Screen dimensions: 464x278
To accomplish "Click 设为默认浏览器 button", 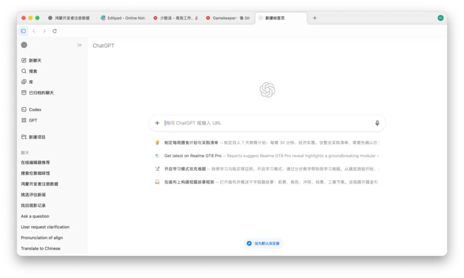I will [x=263, y=243].
